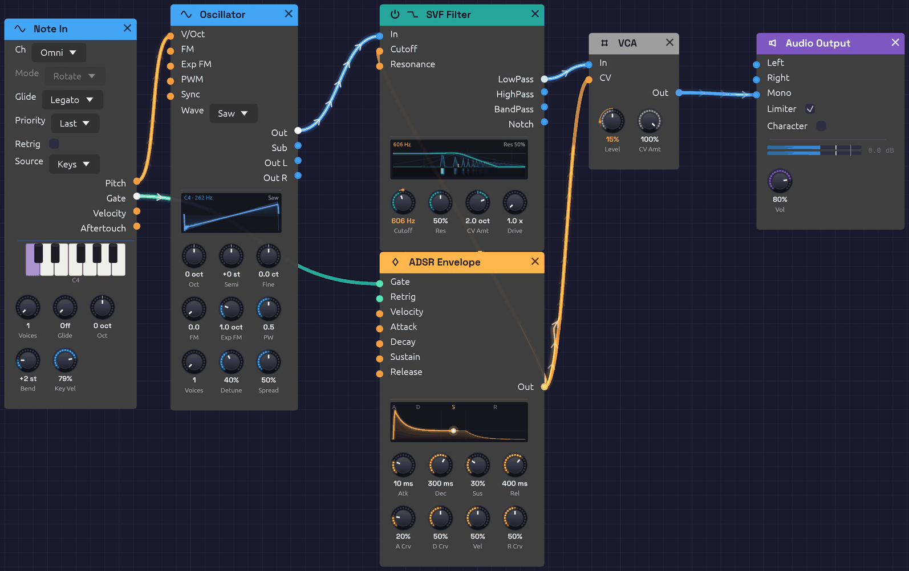
Task: Click the Note In Bend knob
Action: click(x=27, y=360)
